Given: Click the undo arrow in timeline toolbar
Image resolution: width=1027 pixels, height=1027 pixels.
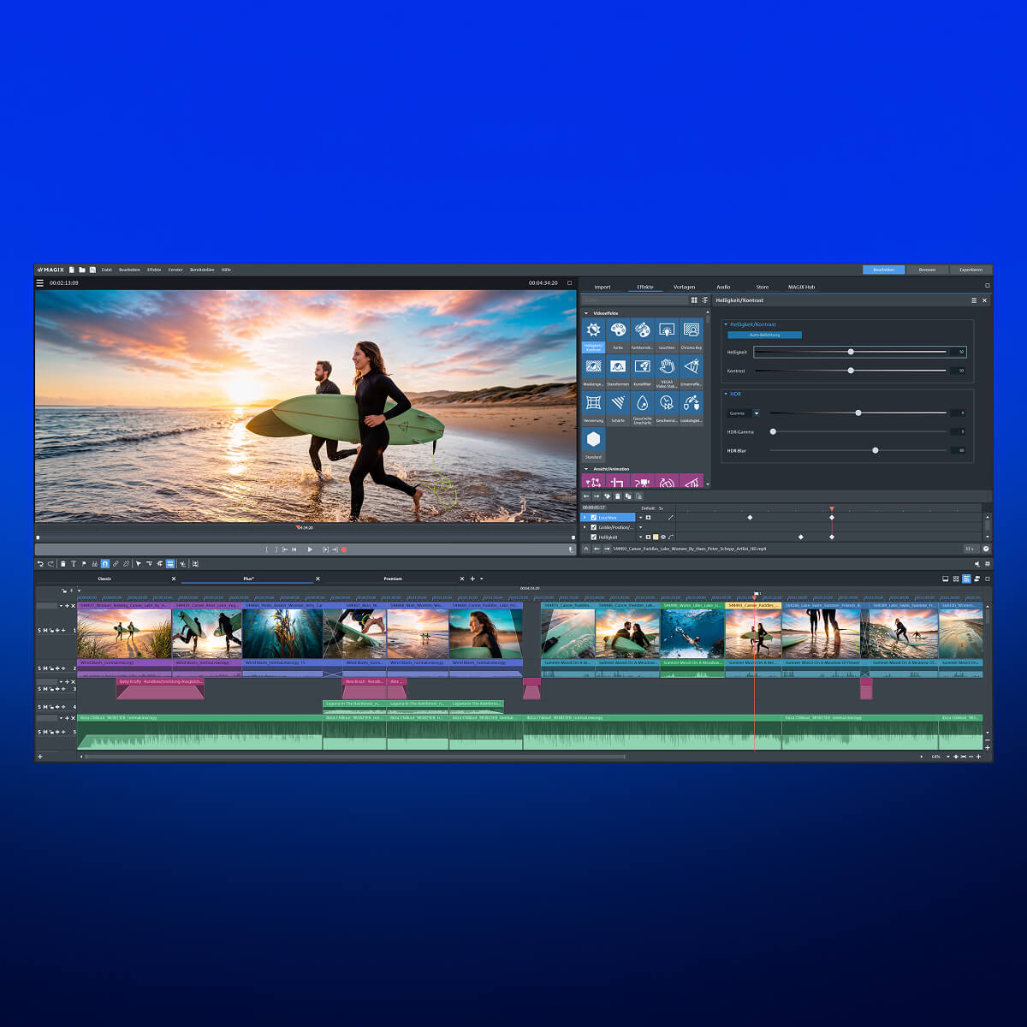Looking at the screenshot, I should (x=40, y=564).
